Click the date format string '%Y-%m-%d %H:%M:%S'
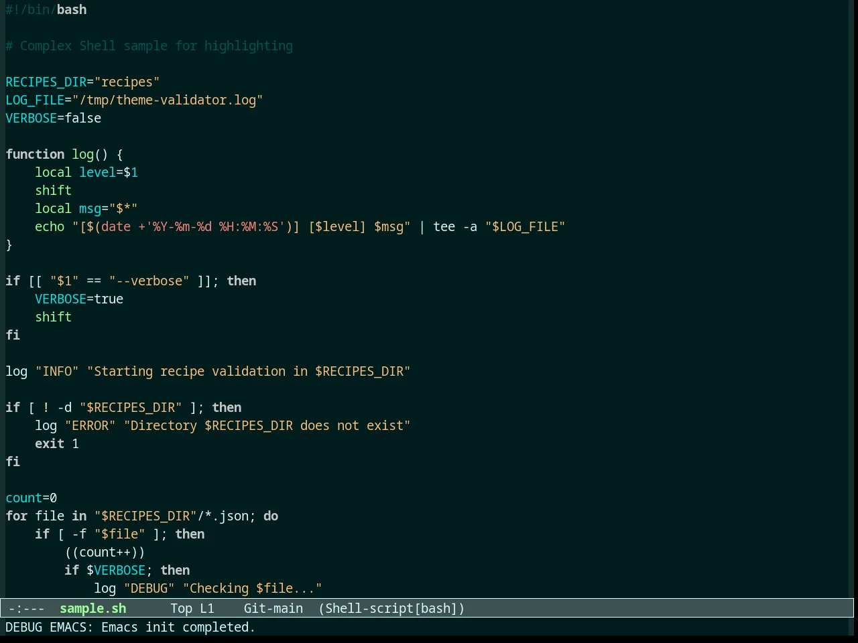The image size is (858, 643). [x=215, y=226]
